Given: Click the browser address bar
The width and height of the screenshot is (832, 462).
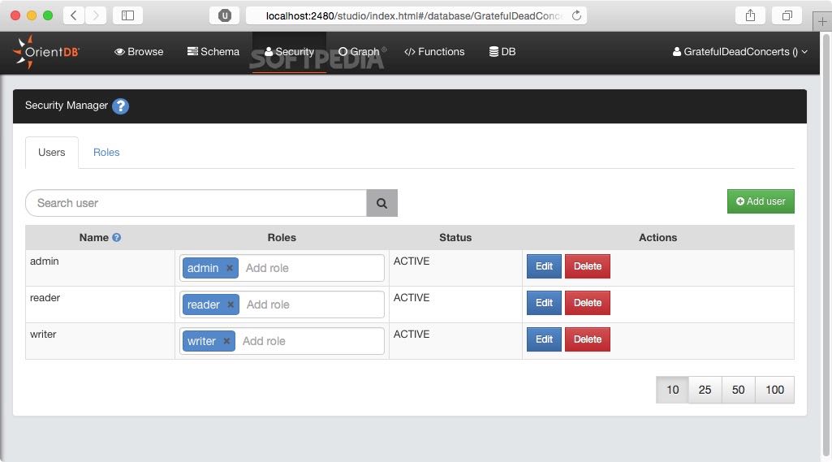Looking at the screenshot, I should [416, 15].
